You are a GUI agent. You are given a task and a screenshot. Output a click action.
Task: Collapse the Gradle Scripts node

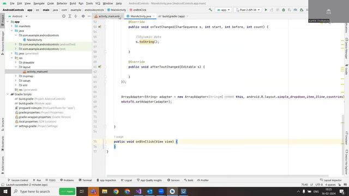click(x=8, y=94)
